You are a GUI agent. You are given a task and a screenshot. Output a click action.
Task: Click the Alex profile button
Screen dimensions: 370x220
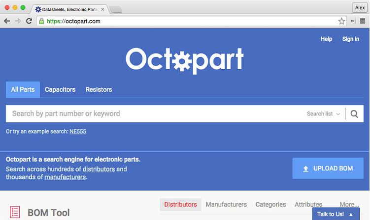tap(360, 7)
